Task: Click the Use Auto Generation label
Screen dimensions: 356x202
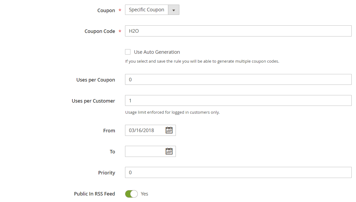Action: (x=157, y=52)
